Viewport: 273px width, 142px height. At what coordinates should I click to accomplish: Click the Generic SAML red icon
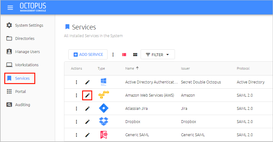pyautogui.click(x=104, y=135)
